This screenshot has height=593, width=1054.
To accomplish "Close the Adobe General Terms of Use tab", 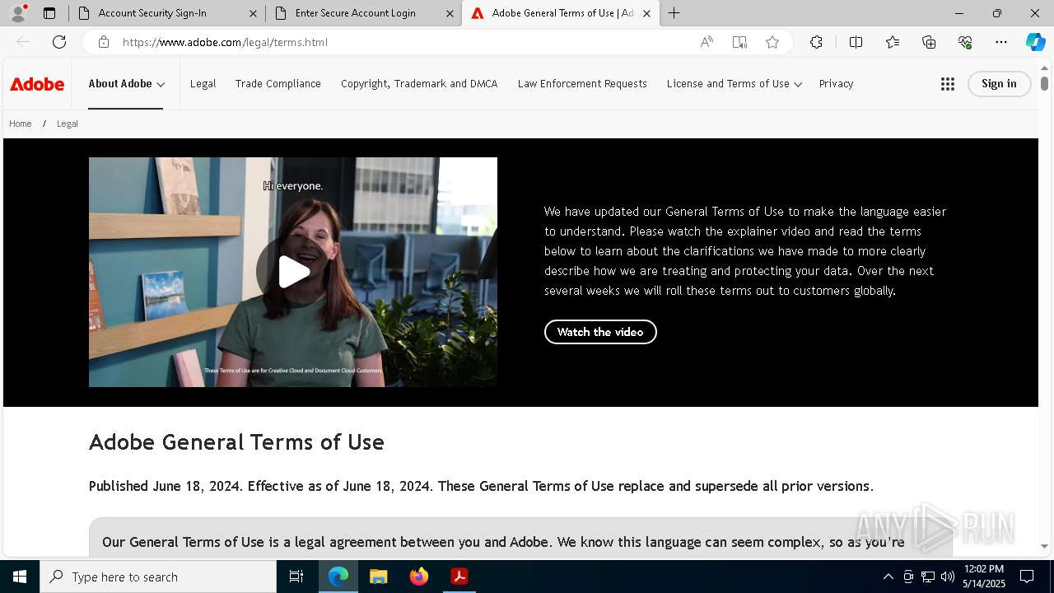I will point(646,13).
